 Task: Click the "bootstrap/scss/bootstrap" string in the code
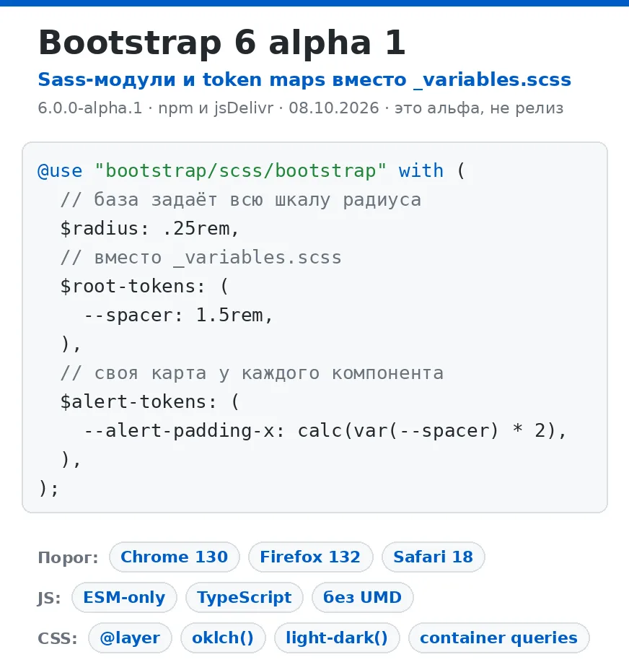tap(240, 171)
